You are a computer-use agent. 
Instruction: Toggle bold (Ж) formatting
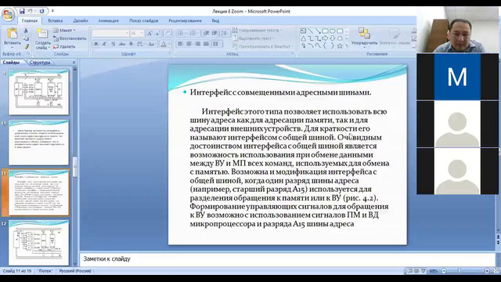point(96,44)
